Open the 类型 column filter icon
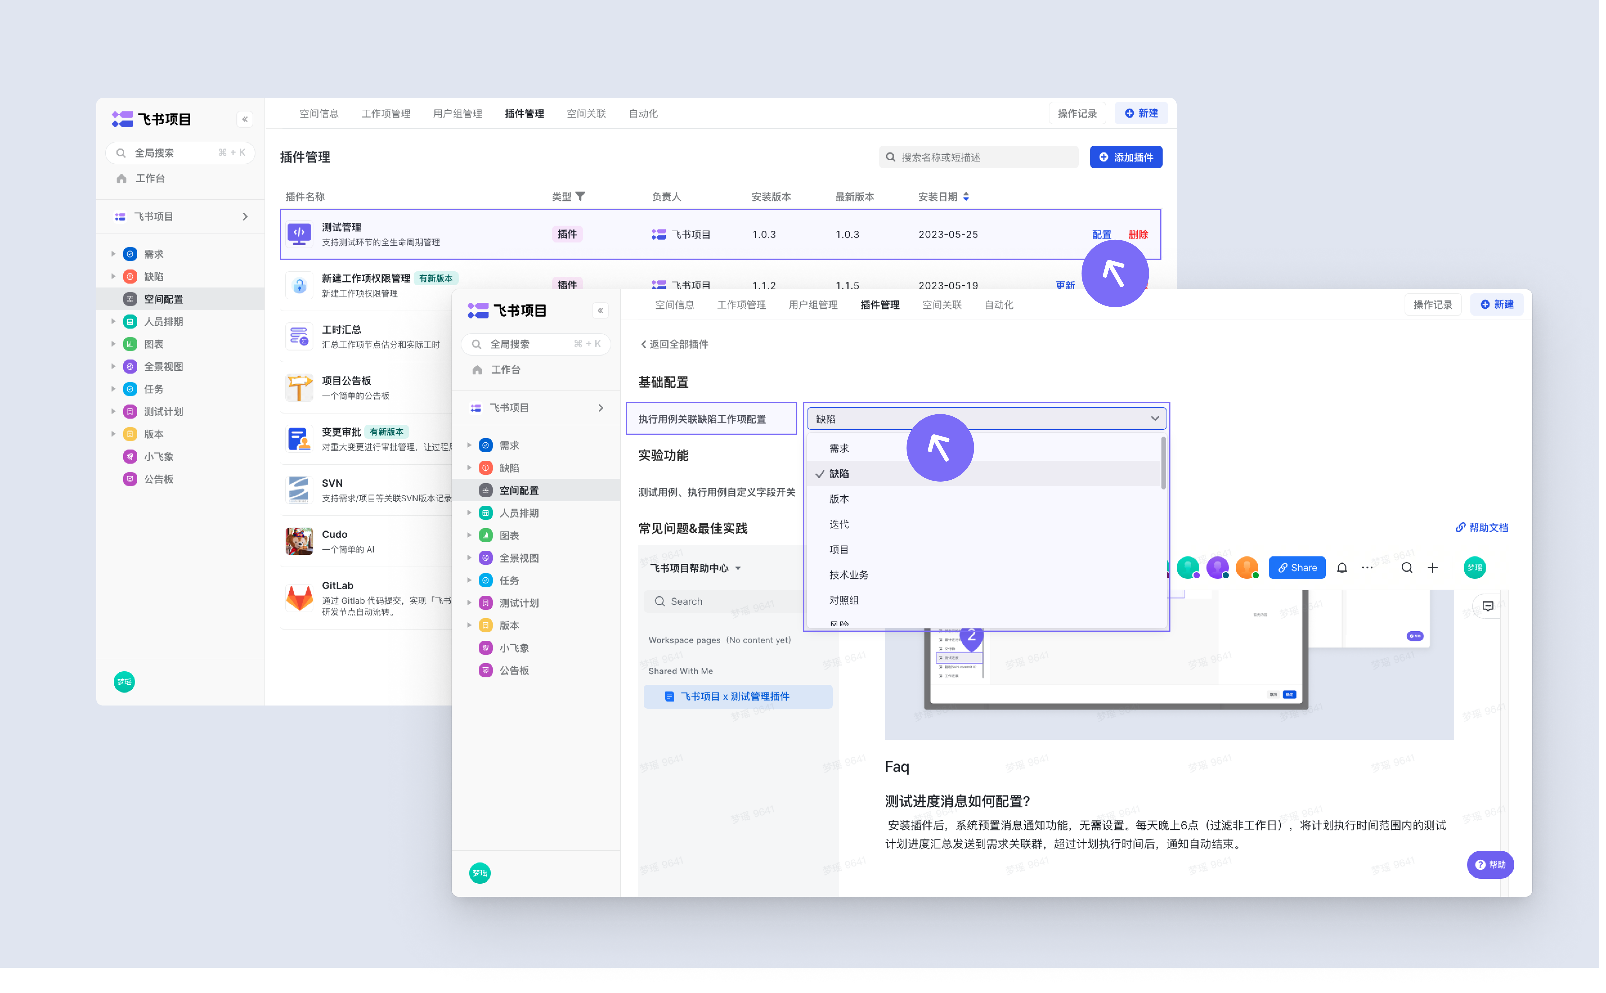This screenshot has height=993, width=1606. click(x=580, y=196)
